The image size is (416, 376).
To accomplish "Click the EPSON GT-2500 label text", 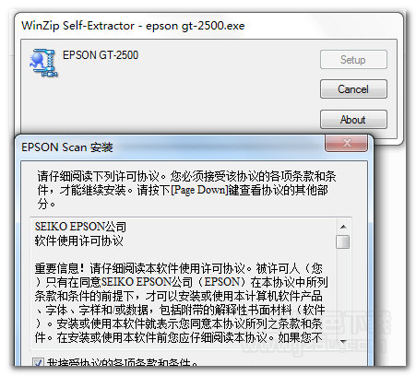I will [101, 55].
